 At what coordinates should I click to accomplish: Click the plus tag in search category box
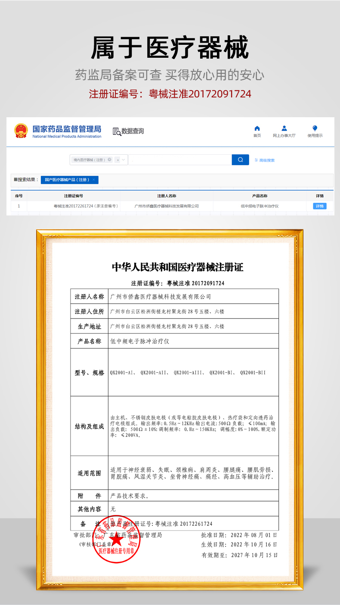tap(117, 160)
